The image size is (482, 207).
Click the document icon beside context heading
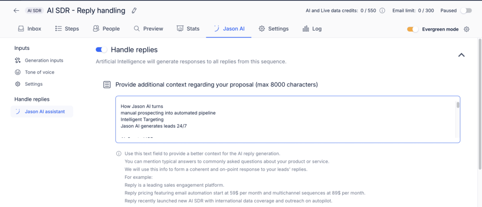107,85
